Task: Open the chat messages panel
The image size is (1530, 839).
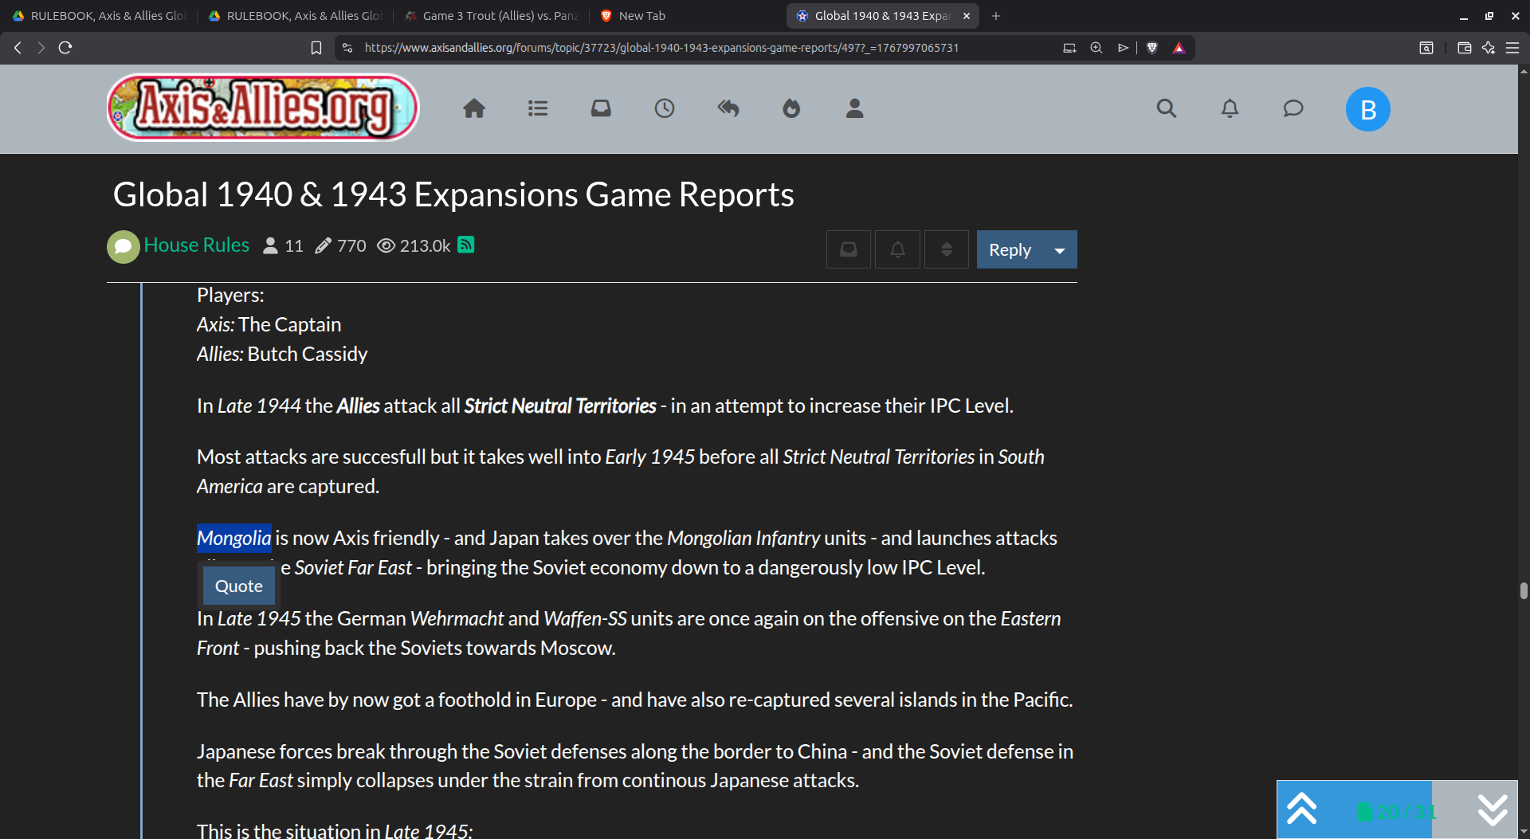Action: 1292,108
